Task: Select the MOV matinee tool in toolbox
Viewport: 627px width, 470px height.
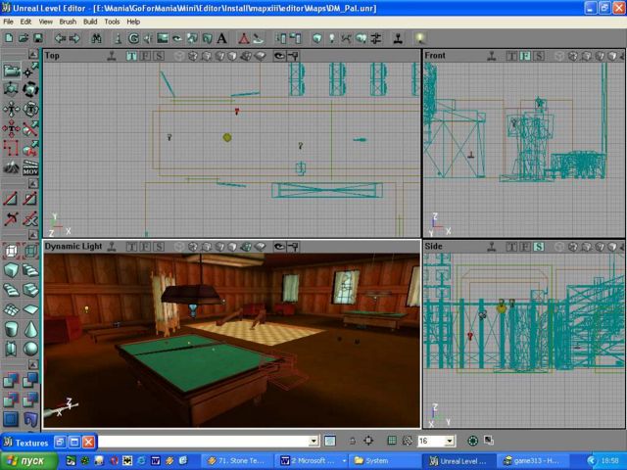Action: [x=30, y=167]
